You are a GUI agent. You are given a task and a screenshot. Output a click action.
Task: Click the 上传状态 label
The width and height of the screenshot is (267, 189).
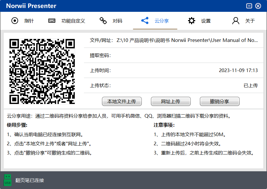[100, 85]
